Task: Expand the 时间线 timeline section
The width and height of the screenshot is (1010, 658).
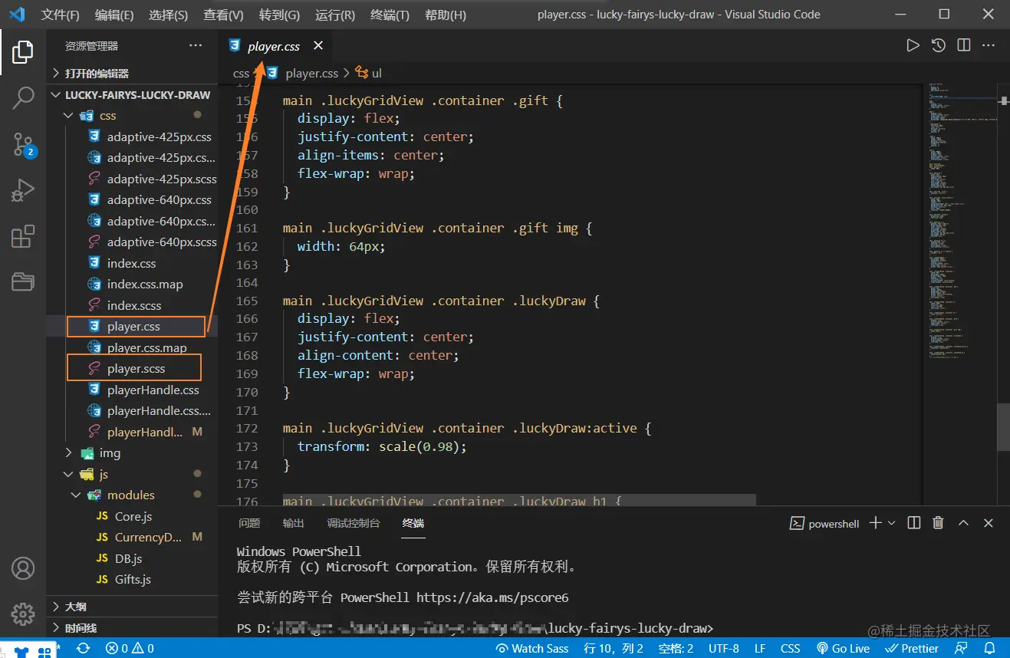Action: [x=132, y=627]
